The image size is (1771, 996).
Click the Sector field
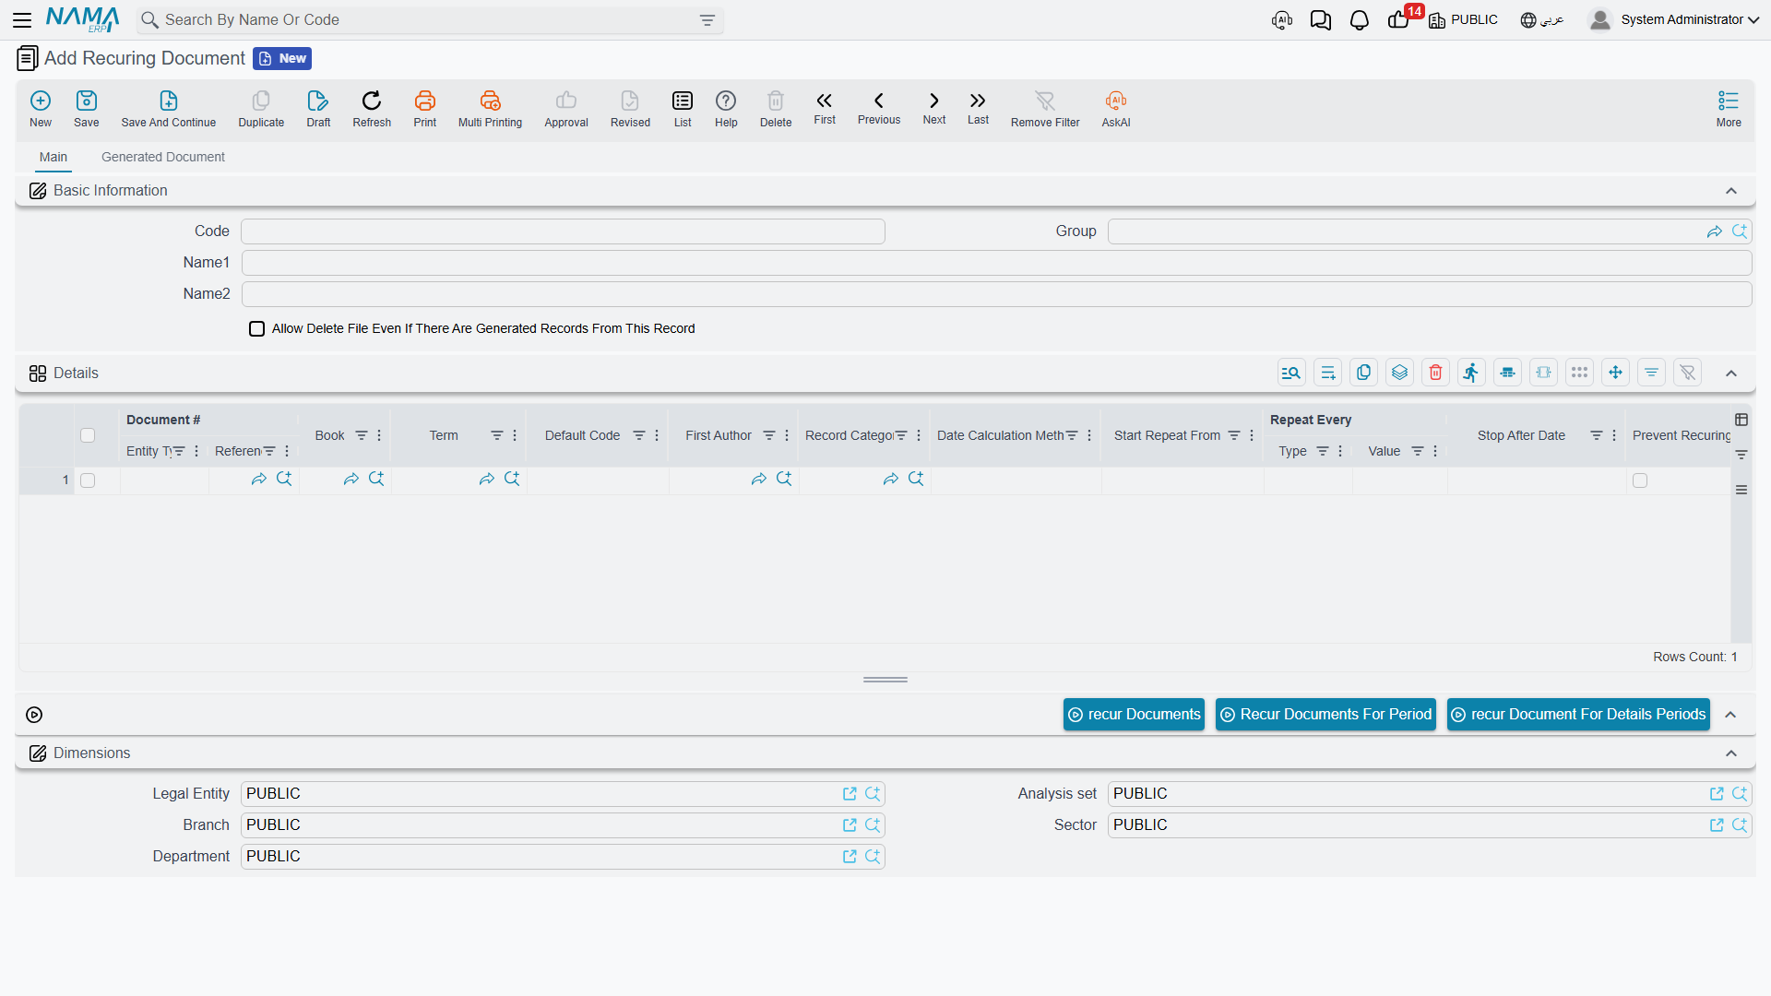pyautogui.click(x=1430, y=825)
